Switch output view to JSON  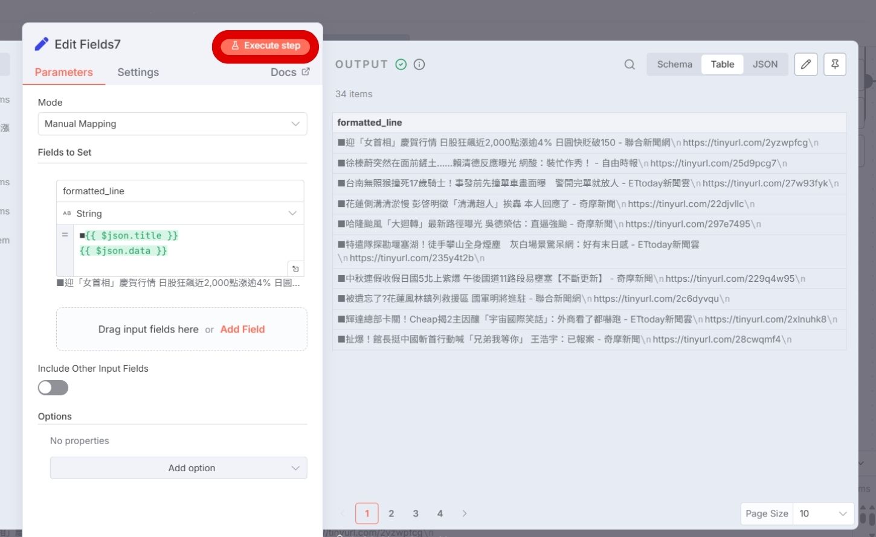tap(765, 64)
